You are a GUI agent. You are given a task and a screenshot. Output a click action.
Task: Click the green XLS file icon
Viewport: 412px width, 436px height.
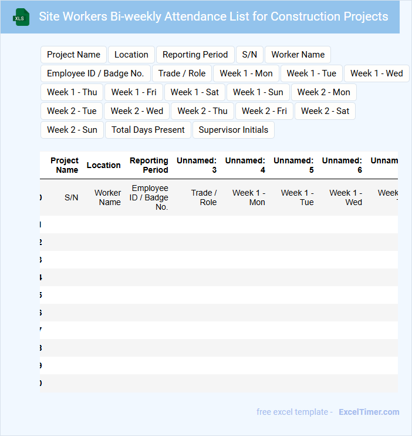click(x=21, y=17)
